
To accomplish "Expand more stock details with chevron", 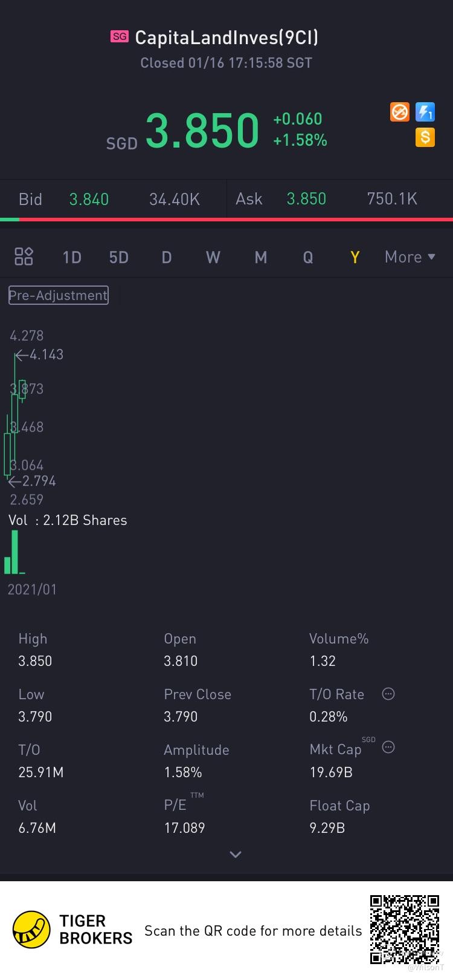I will click(236, 854).
